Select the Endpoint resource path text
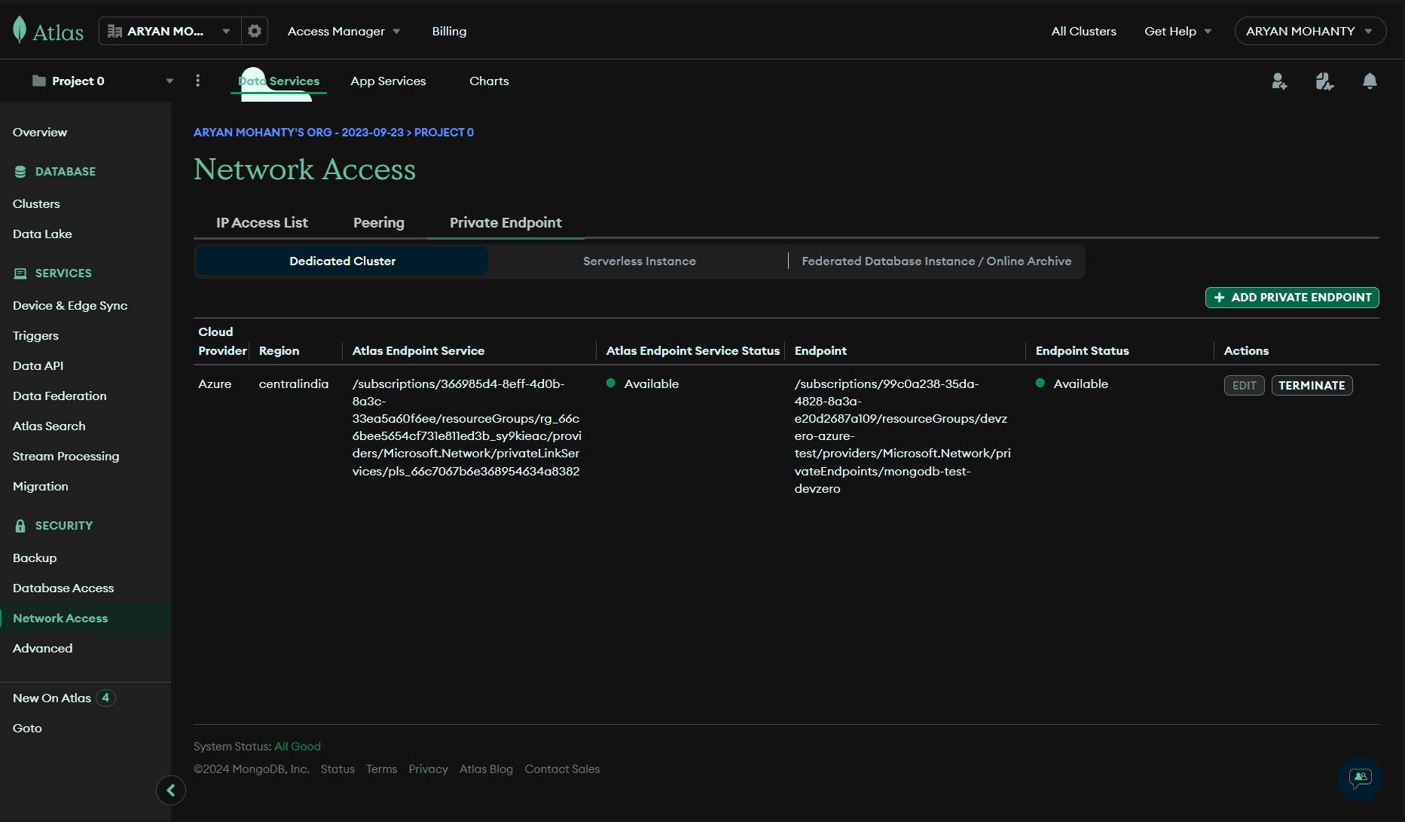Viewport: 1405px width, 822px height. [x=903, y=435]
